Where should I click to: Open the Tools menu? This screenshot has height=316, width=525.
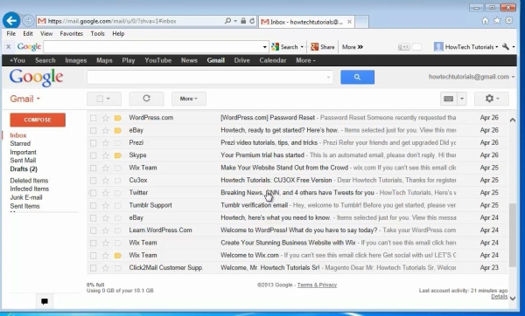click(x=97, y=33)
